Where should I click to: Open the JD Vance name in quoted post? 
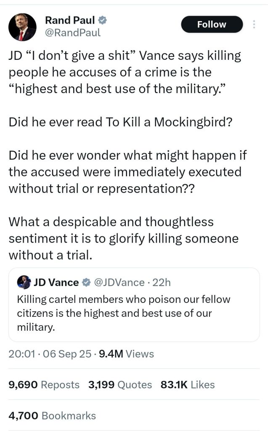point(56,282)
